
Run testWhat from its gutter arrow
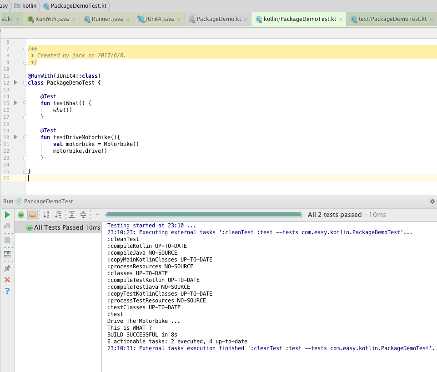(x=15, y=103)
